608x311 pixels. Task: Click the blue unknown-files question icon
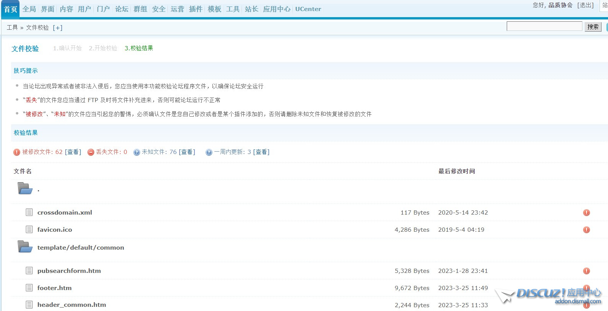[137, 152]
